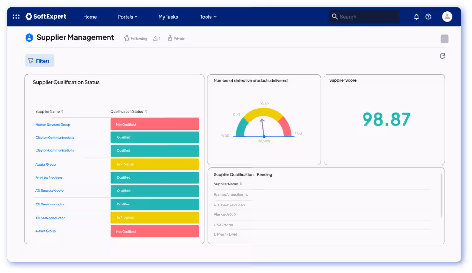Open My Tasks from the navigation bar

point(168,16)
